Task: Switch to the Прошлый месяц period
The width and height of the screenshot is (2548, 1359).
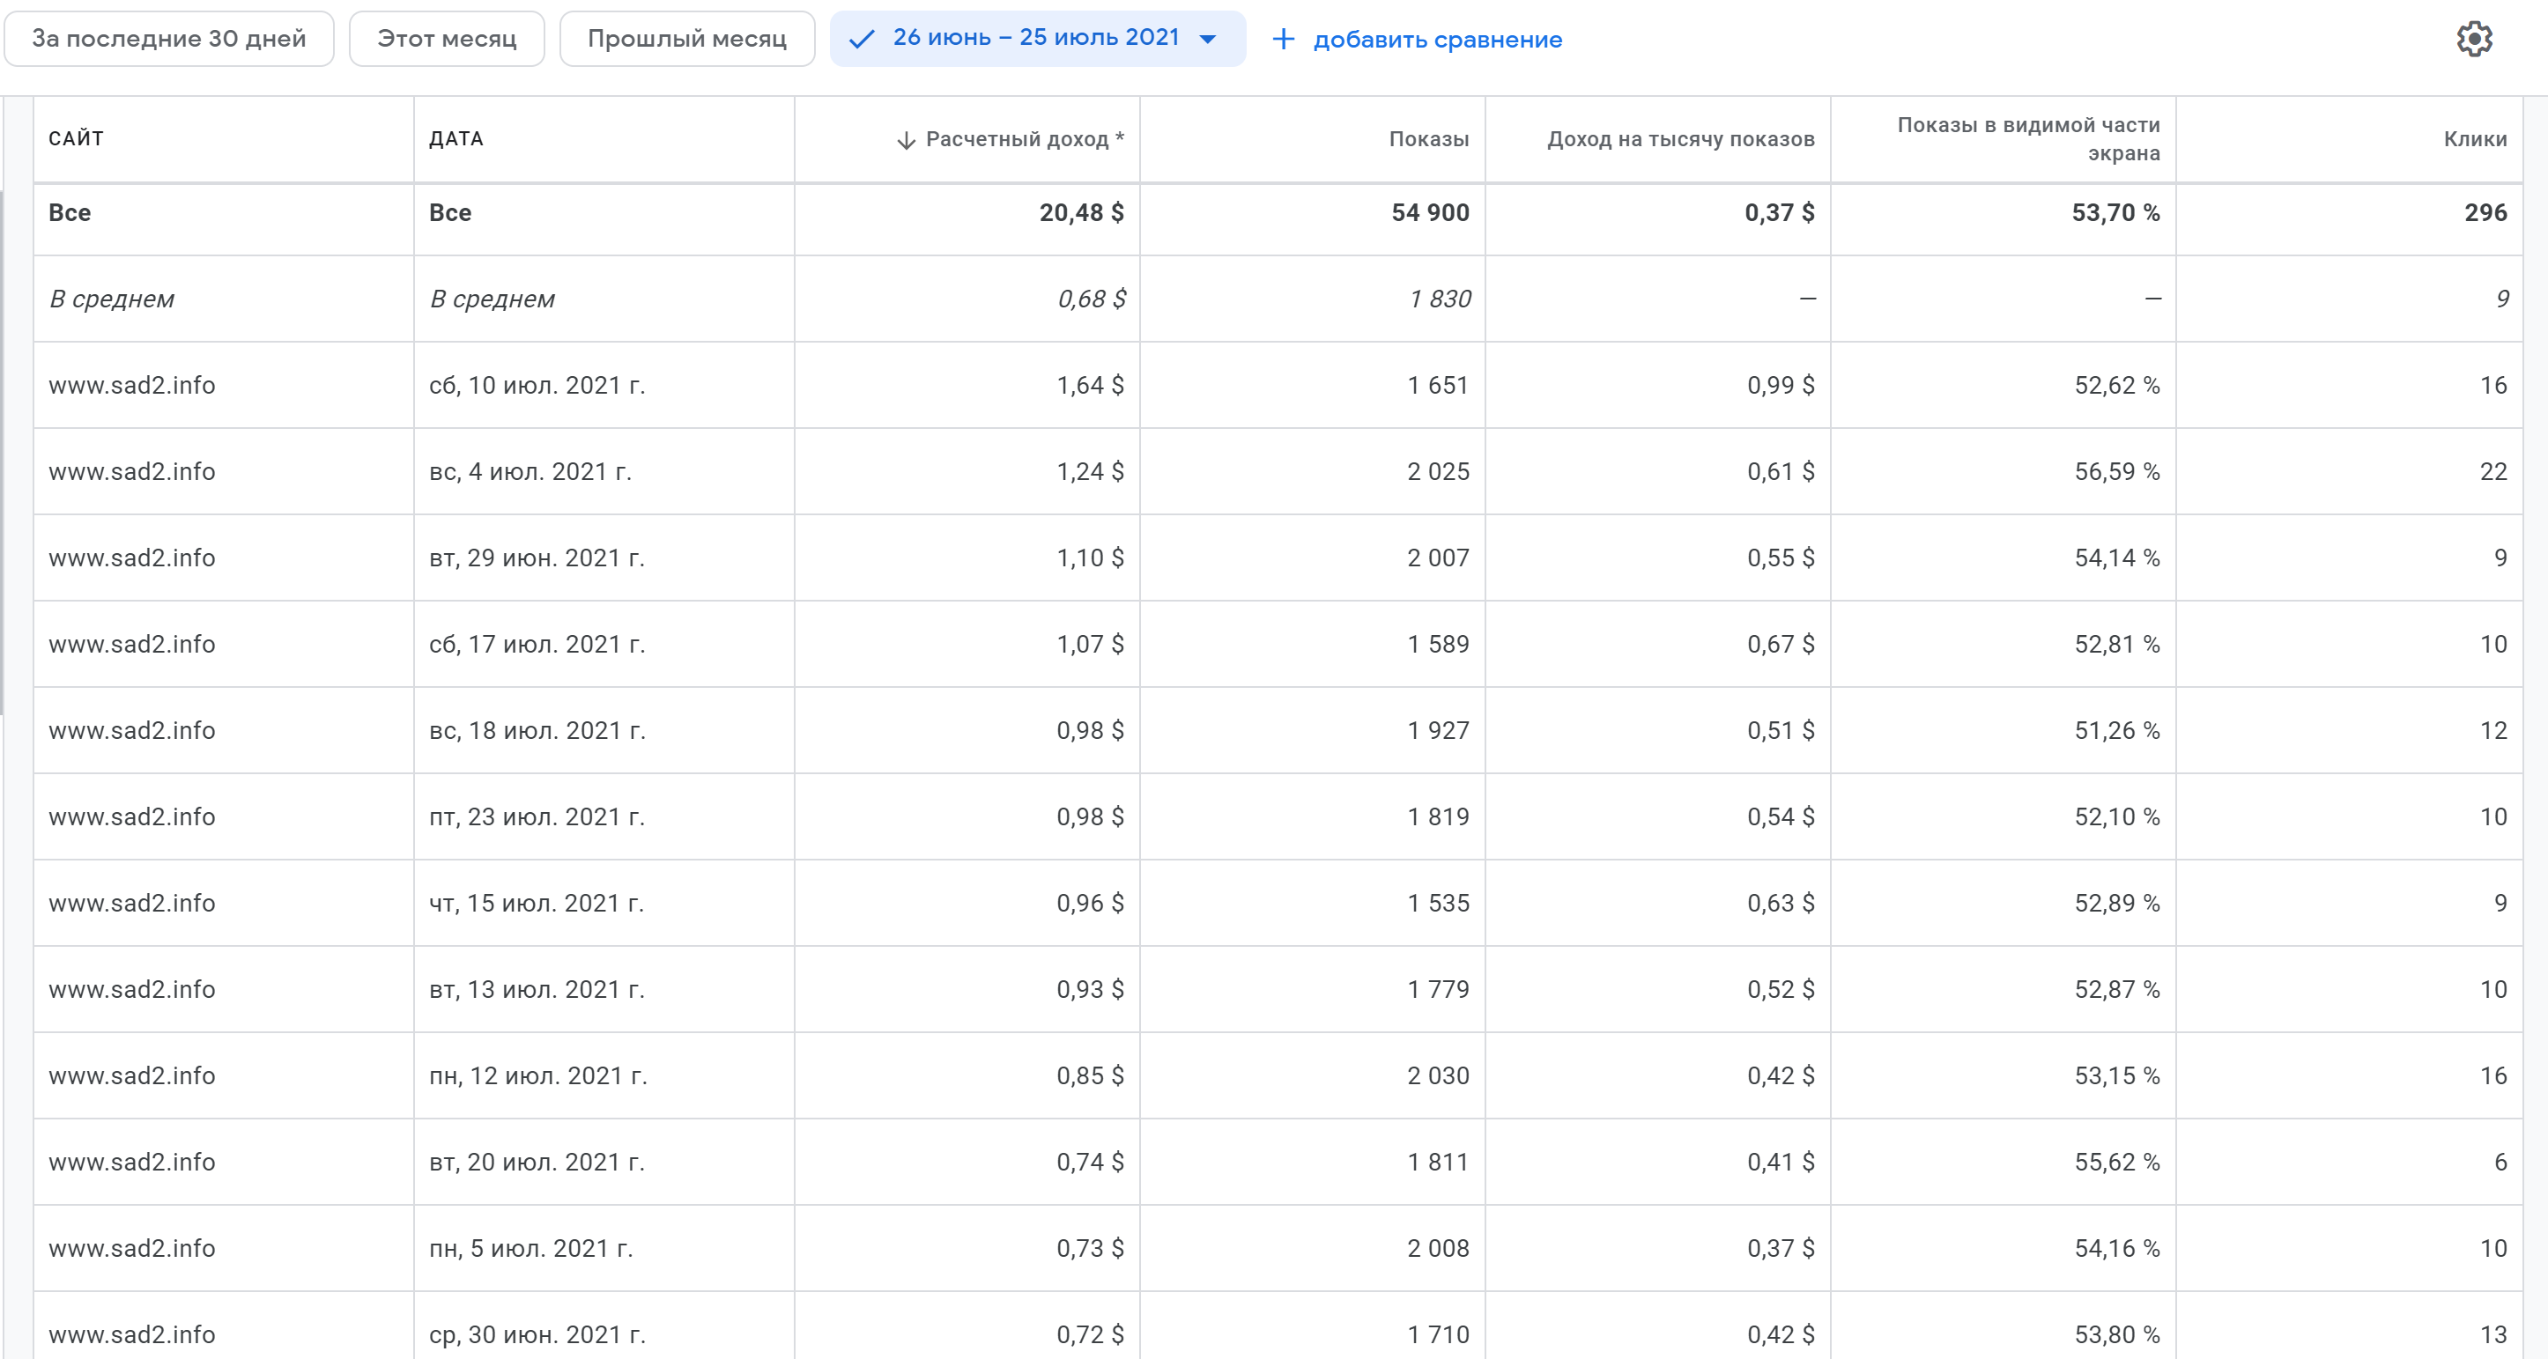Action: [686, 40]
